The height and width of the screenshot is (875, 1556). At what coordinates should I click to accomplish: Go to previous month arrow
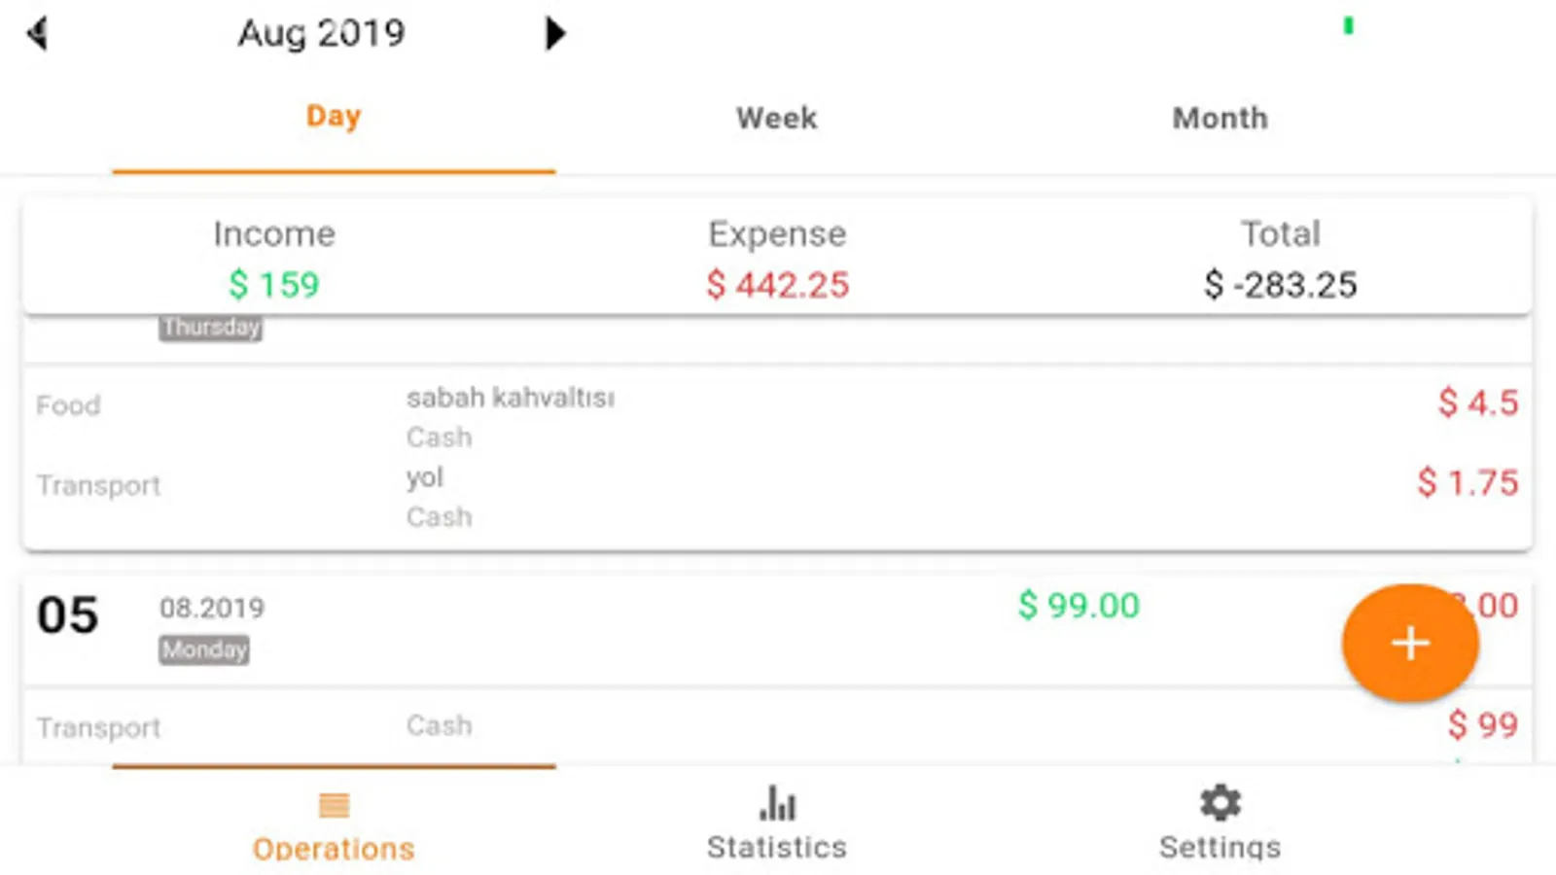click(x=38, y=34)
